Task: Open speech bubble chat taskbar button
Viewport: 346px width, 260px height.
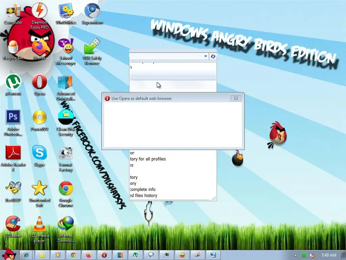Action: 151,255
